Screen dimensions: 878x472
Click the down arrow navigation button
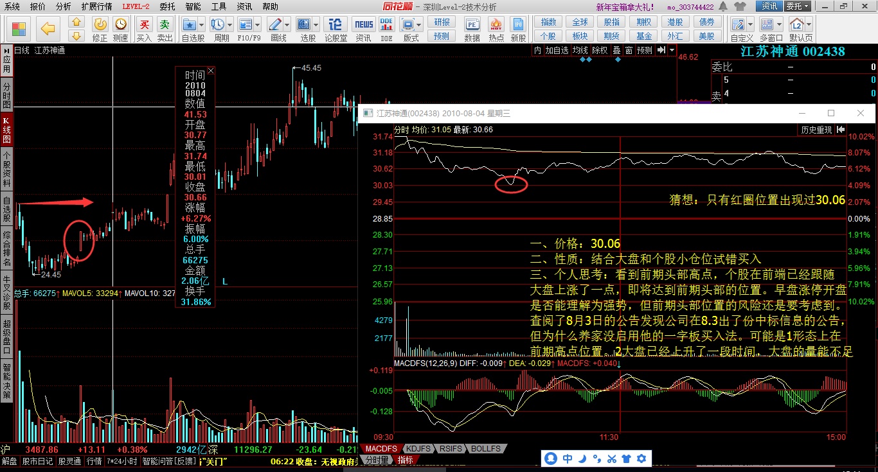coord(76,35)
